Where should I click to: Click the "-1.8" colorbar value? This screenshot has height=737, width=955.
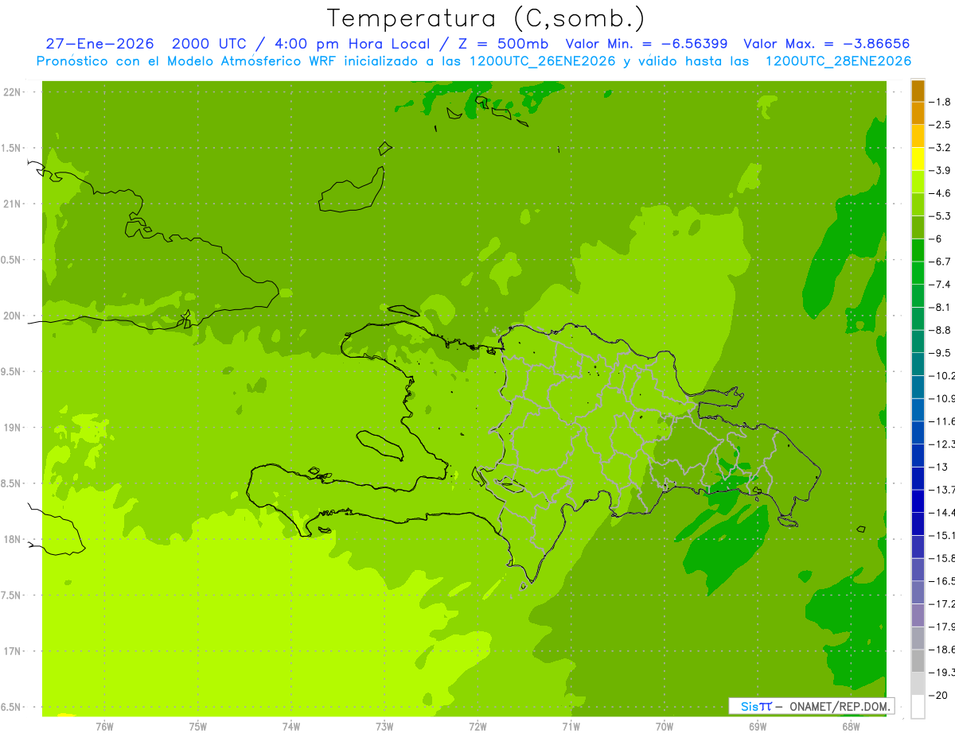[941, 102]
